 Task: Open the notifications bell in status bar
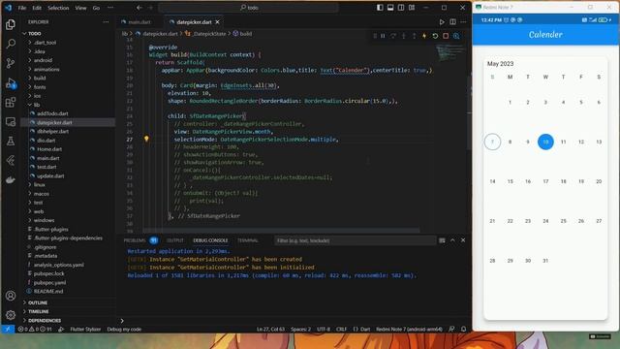pyautogui.click(x=463, y=330)
